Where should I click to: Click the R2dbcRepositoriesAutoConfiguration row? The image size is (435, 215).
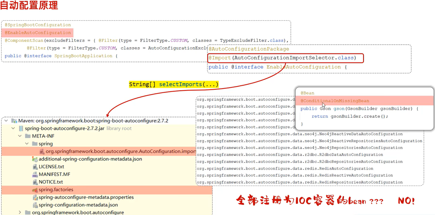pyautogui.click(x=300, y=162)
